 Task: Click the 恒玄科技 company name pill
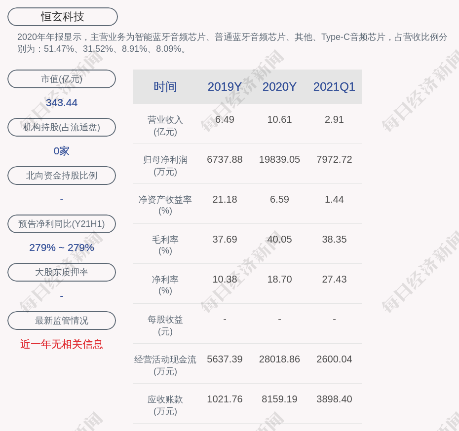(x=62, y=17)
